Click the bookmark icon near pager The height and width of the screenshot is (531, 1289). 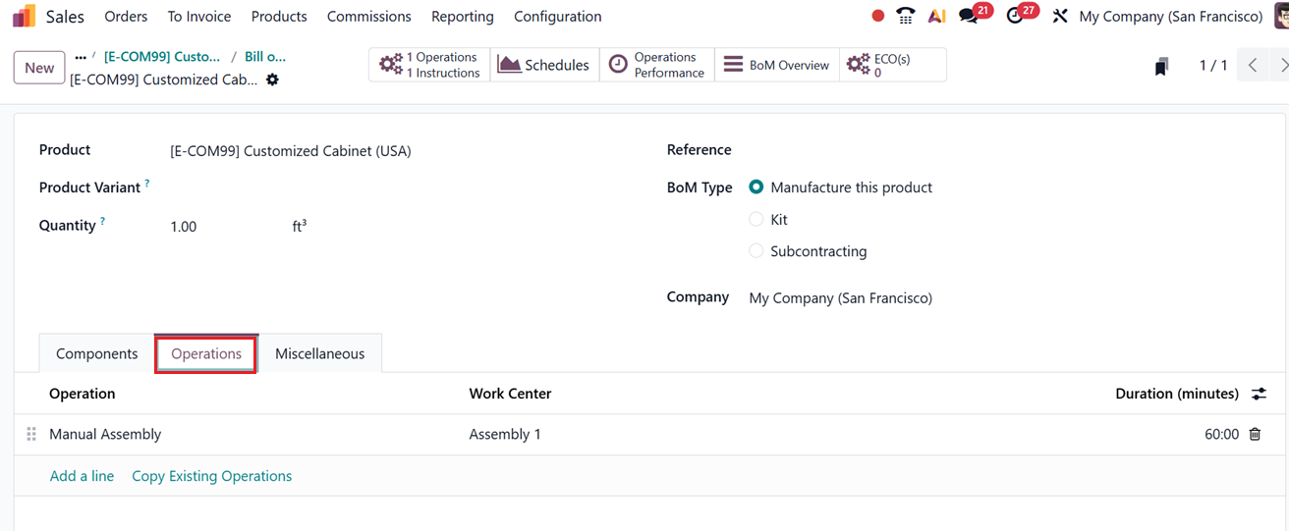click(1161, 66)
